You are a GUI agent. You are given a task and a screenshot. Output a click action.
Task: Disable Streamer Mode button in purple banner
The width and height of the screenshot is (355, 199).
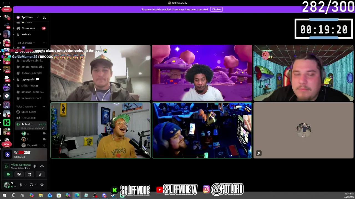[216, 9]
